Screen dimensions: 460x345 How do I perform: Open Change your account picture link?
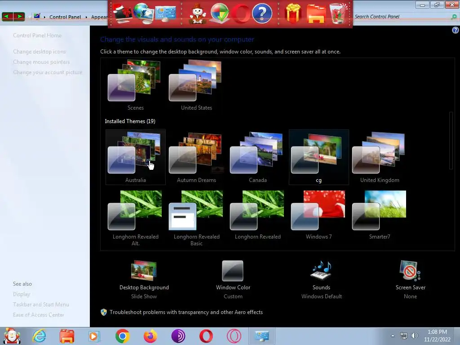pyautogui.click(x=48, y=72)
